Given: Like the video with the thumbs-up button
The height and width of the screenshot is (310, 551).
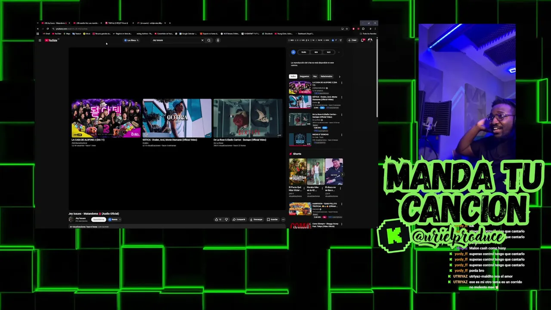Looking at the screenshot, I should [x=218, y=220].
